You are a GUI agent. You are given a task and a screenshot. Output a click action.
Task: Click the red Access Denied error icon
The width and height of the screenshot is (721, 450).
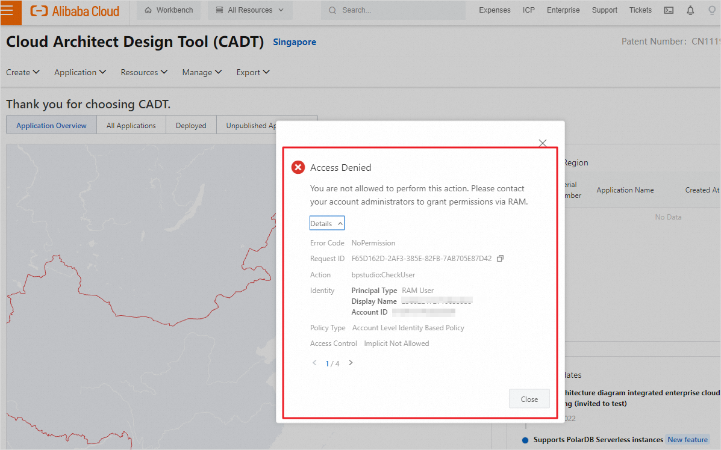tap(298, 167)
